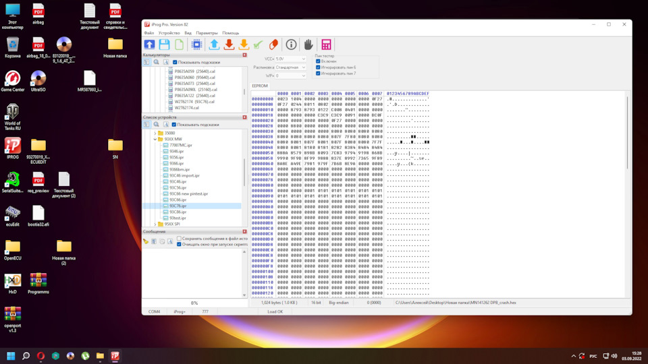The image size is (648, 364).
Task: Uncheck the Включен pin tester checkbox
Action: coord(318,61)
